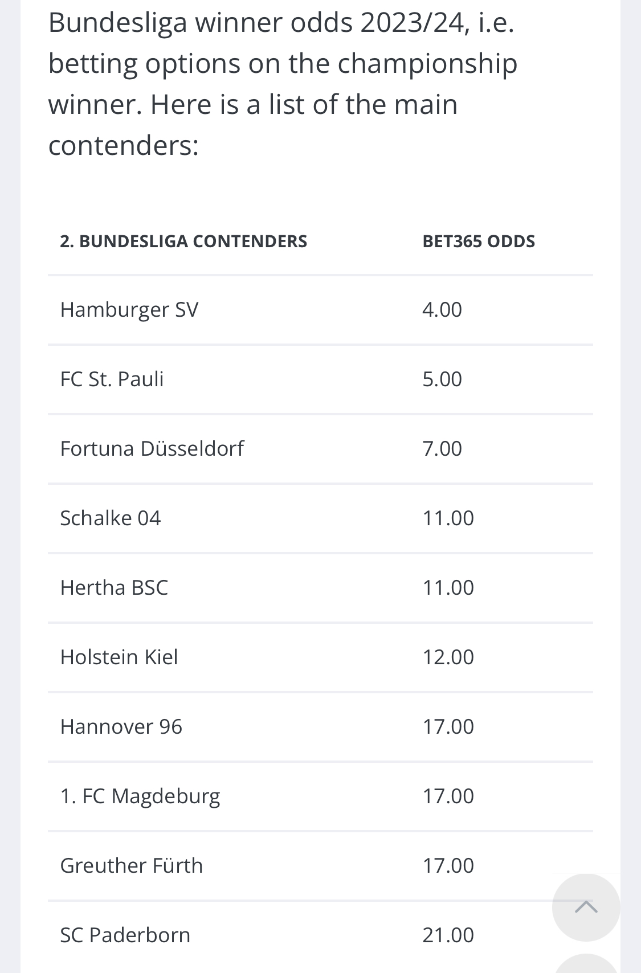Image resolution: width=641 pixels, height=973 pixels.
Task: Tap the partially visible button below the arrow
Action: 586,964
